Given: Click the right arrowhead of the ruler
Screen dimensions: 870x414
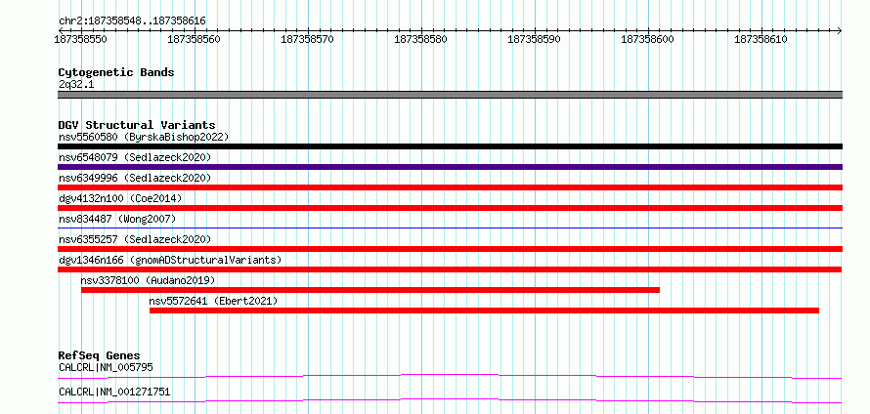Looking at the screenshot, I should [x=840, y=30].
